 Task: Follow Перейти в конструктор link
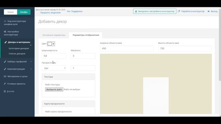(x=193, y=11)
